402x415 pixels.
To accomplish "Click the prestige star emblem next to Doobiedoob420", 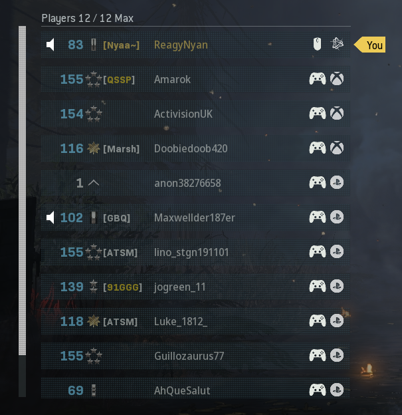I will pyautogui.click(x=94, y=148).
